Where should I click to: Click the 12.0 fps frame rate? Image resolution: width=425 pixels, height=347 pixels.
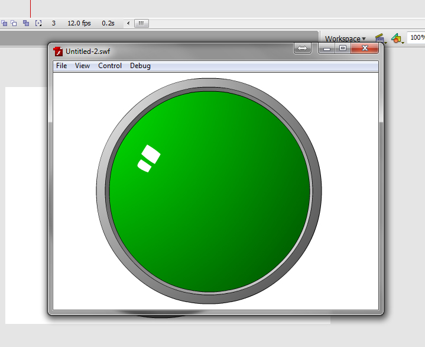click(79, 23)
